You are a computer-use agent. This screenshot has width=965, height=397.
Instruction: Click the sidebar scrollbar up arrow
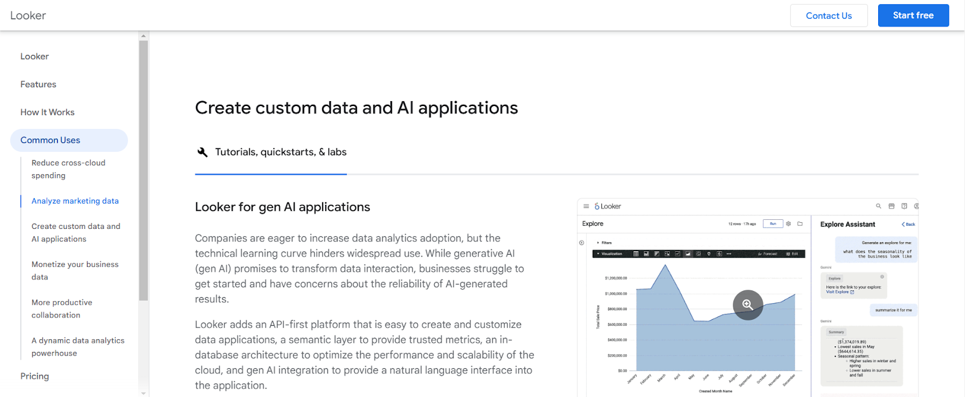tap(144, 36)
